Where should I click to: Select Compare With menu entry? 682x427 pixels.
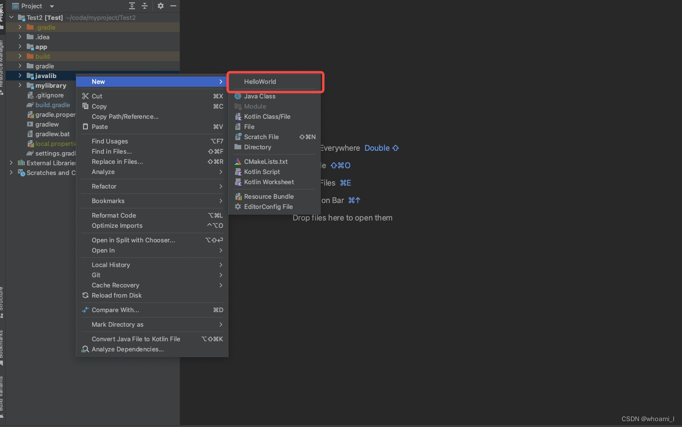pos(152,310)
